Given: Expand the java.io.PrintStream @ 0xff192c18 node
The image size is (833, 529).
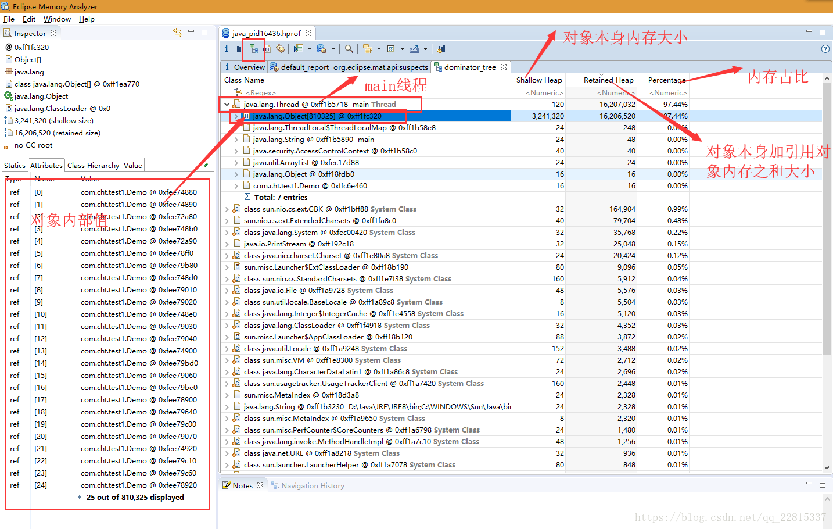Looking at the screenshot, I should 227,244.
